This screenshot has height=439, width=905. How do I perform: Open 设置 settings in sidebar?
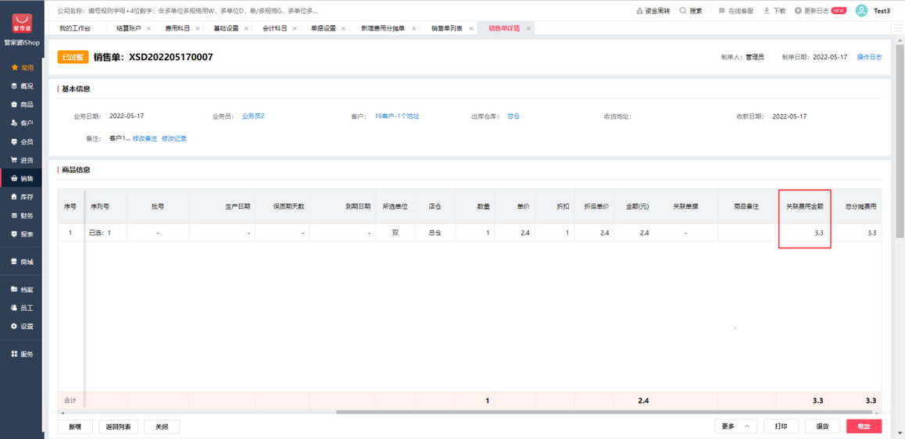(x=22, y=327)
